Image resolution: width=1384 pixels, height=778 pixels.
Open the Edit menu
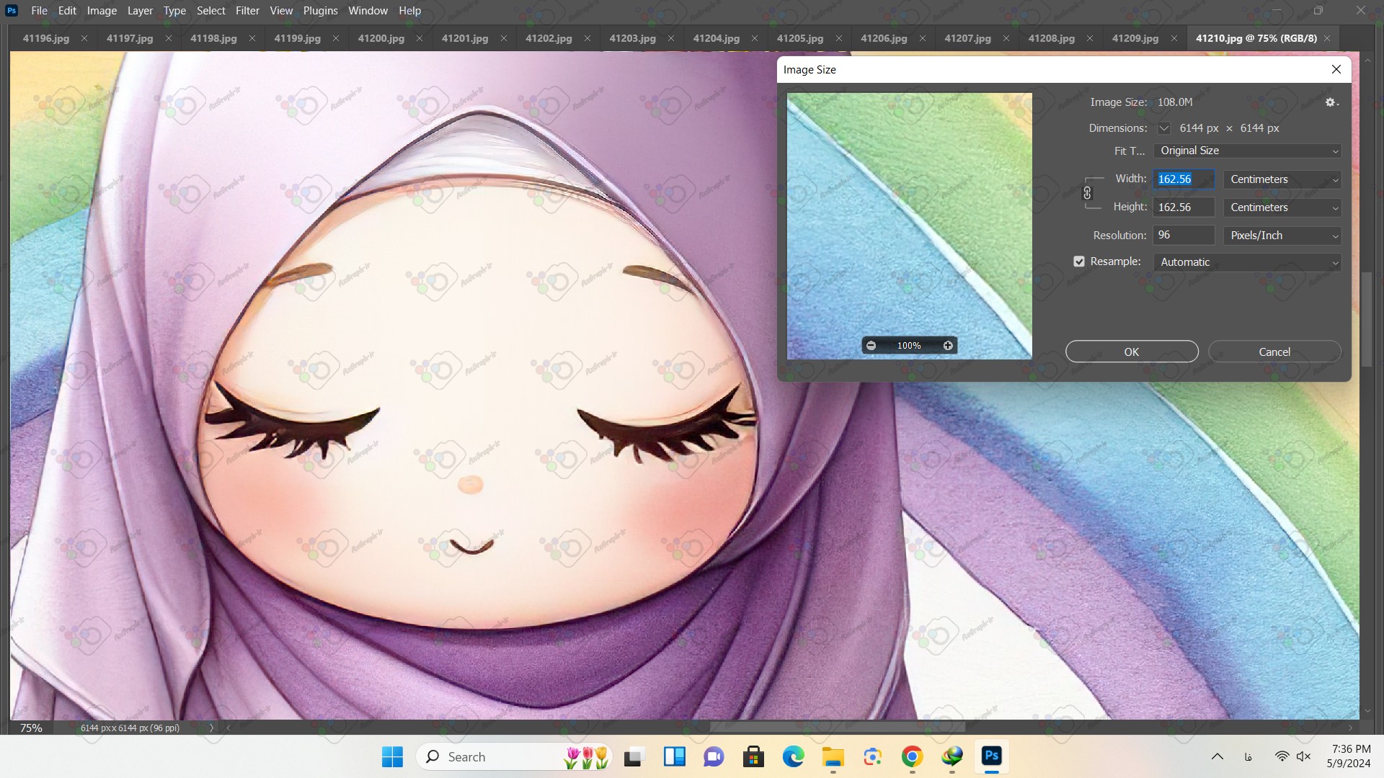(x=67, y=10)
